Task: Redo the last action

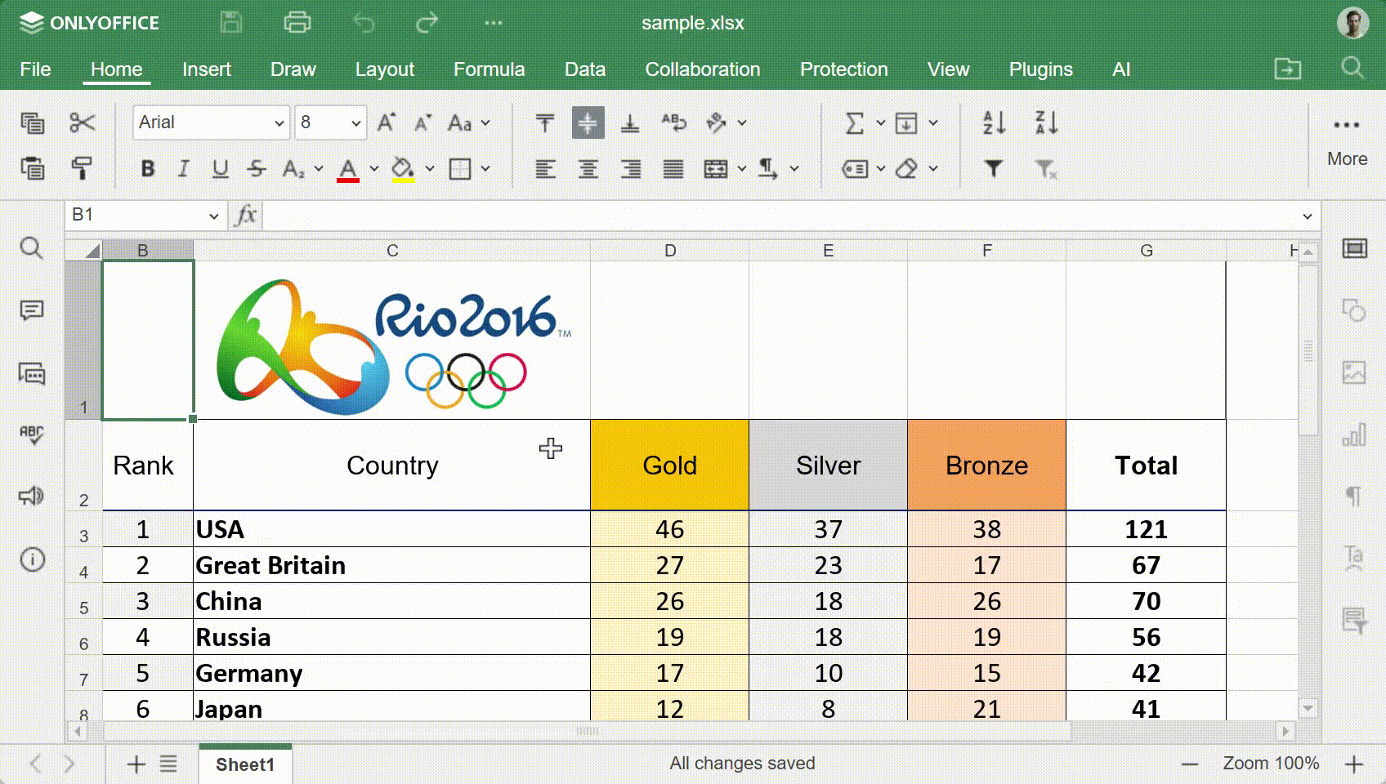Action: click(427, 23)
